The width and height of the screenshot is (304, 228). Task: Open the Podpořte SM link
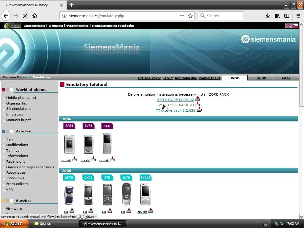point(209,78)
